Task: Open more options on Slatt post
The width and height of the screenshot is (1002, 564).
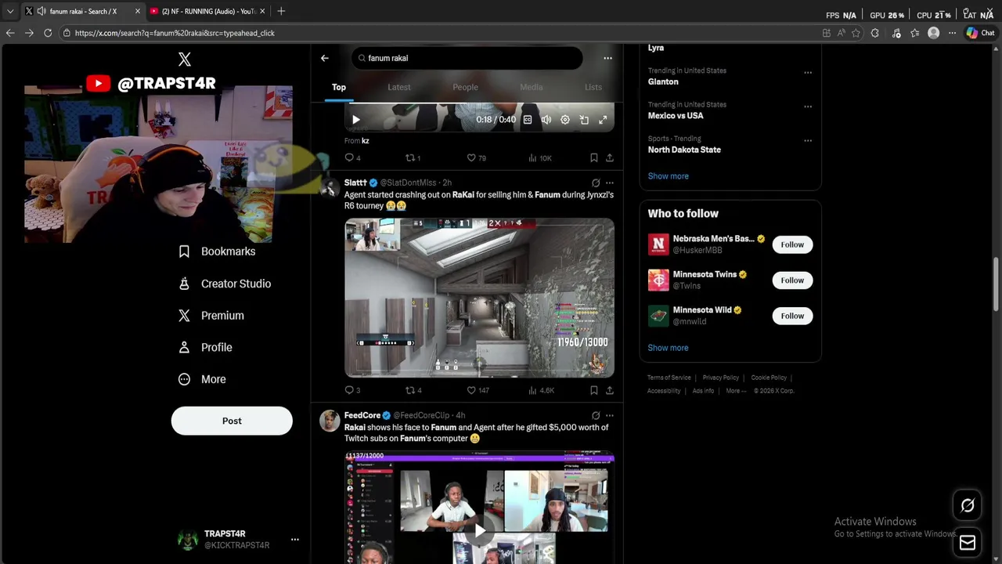Action: (x=610, y=183)
